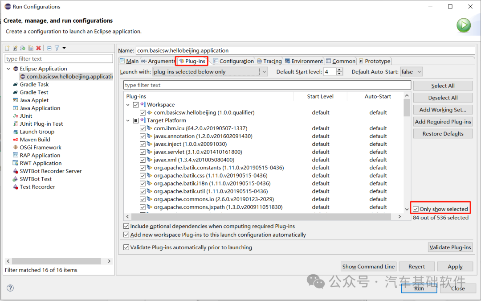Decrease Default Start level spinner

click(339, 74)
